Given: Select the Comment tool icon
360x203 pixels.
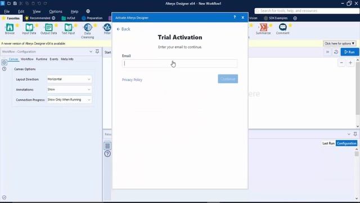Looking at the screenshot, I should click(x=282, y=28).
